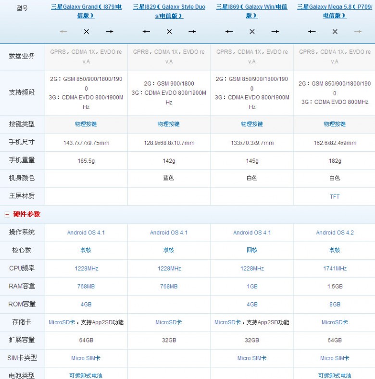Click Micro SIM卡 for Galaxy Grand I879
This screenshot has width=375, height=379.
86,358
